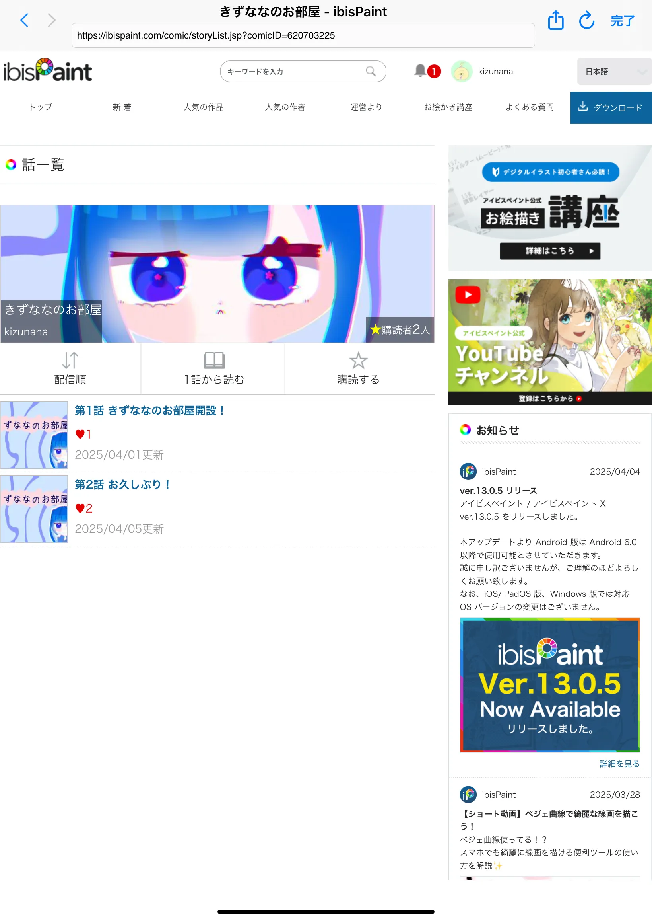Open the kizunana username link in header
The width and height of the screenshot is (652, 920).
[495, 72]
